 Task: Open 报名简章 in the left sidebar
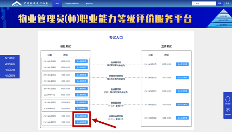click(10, 58)
